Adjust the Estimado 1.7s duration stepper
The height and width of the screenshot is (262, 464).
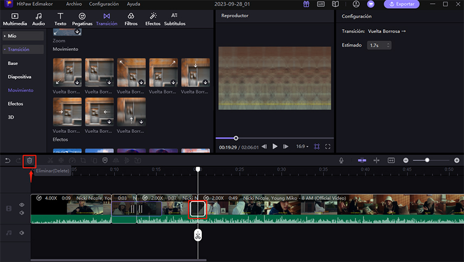point(388,45)
